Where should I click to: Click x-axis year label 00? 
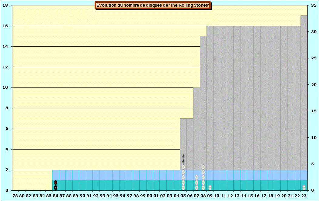[149, 196]
